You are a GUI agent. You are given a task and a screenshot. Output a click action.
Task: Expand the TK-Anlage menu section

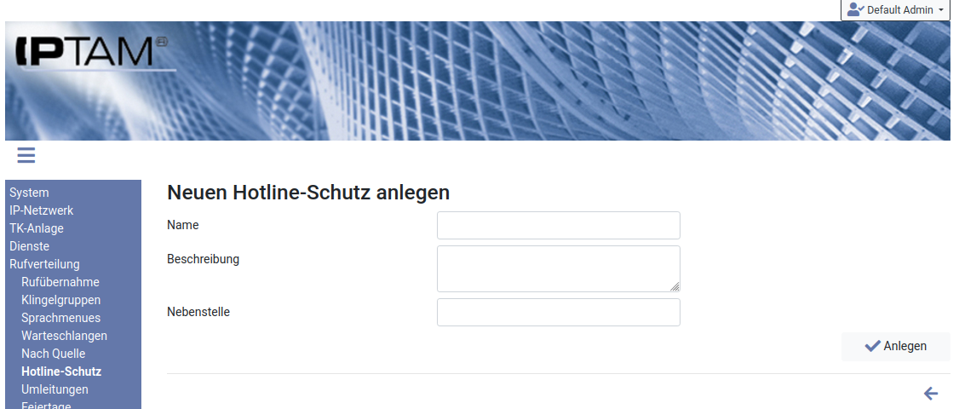[x=37, y=228]
